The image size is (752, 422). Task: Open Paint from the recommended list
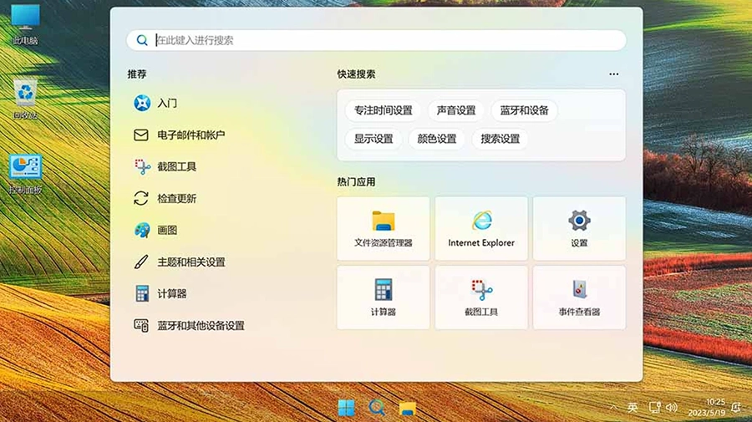tap(167, 230)
